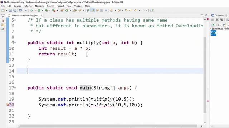Go to last edit location icon
Image resolution: width=229 pixels, height=128 pixels.
pyautogui.click(x=126, y=10)
